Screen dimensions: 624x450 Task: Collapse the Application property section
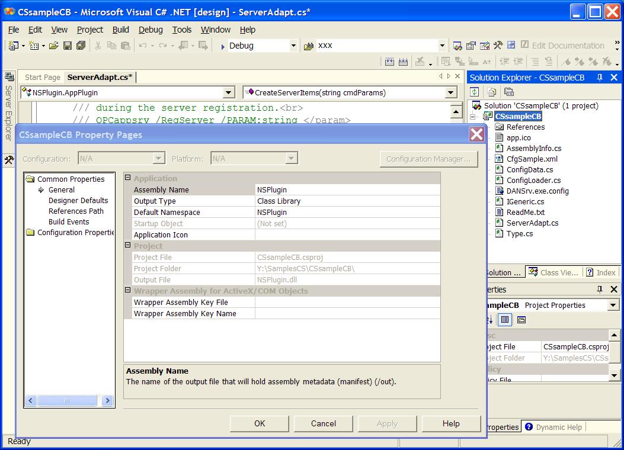128,178
